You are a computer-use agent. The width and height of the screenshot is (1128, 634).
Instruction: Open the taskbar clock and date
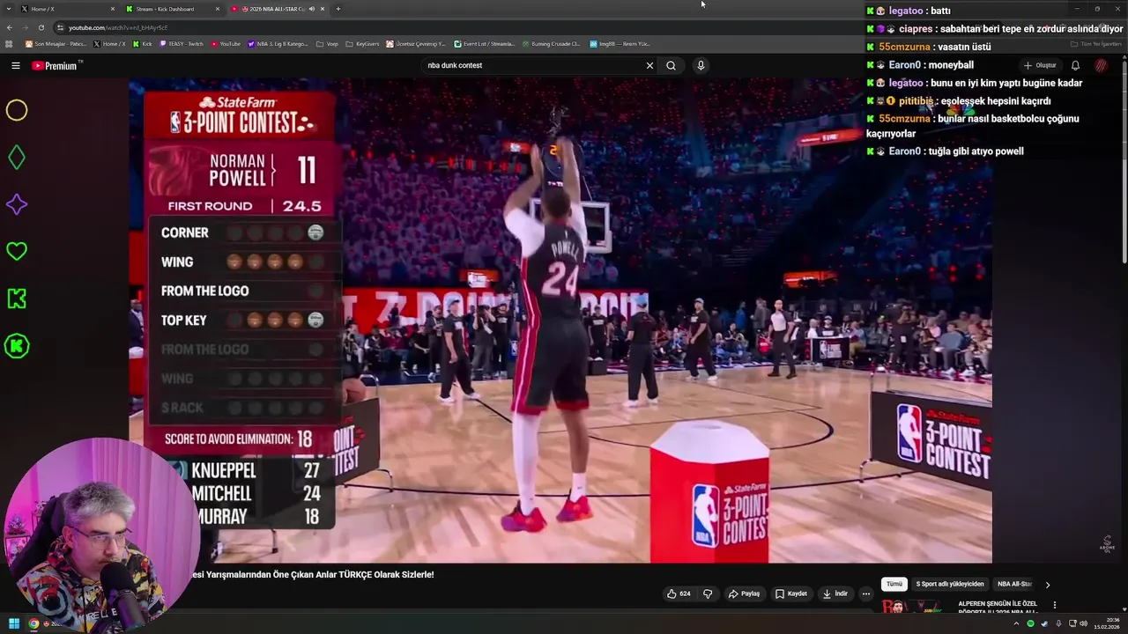pyautogui.click(x=1106, y=623)
